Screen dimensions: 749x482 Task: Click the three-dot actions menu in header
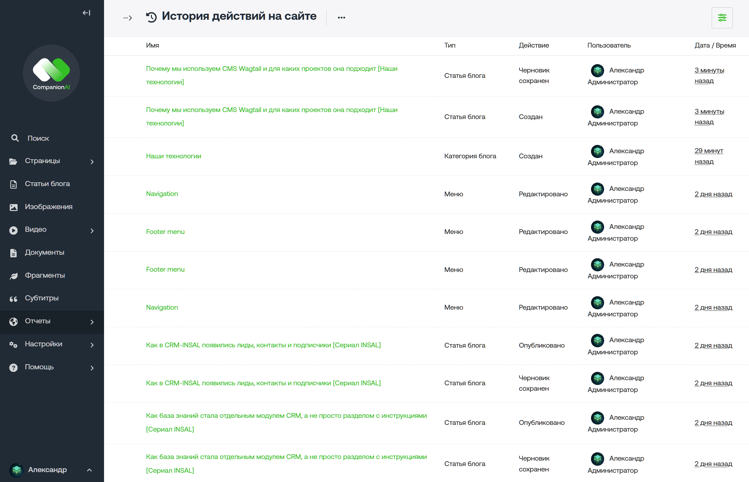click(x=341, y=18)
